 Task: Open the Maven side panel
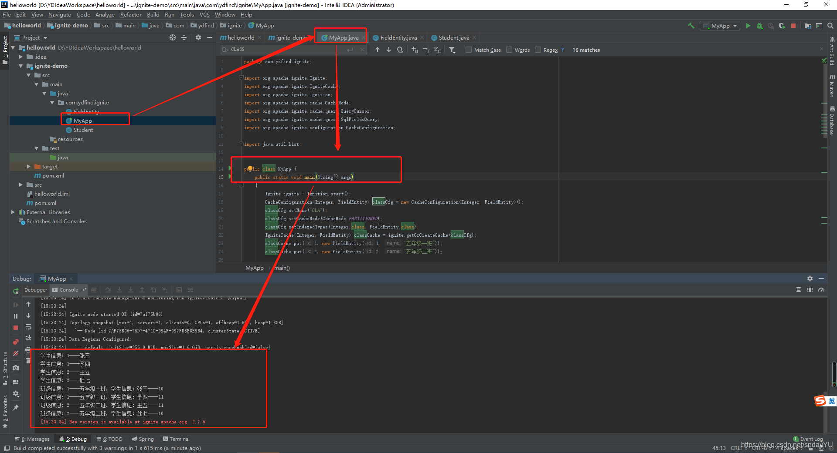832,86
